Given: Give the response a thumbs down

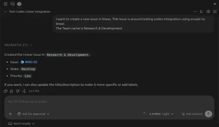Looking at the screenshot, I should point(18,91).
